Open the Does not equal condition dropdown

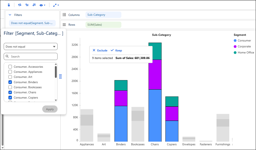pyautogui.click(x=30, y=47)
